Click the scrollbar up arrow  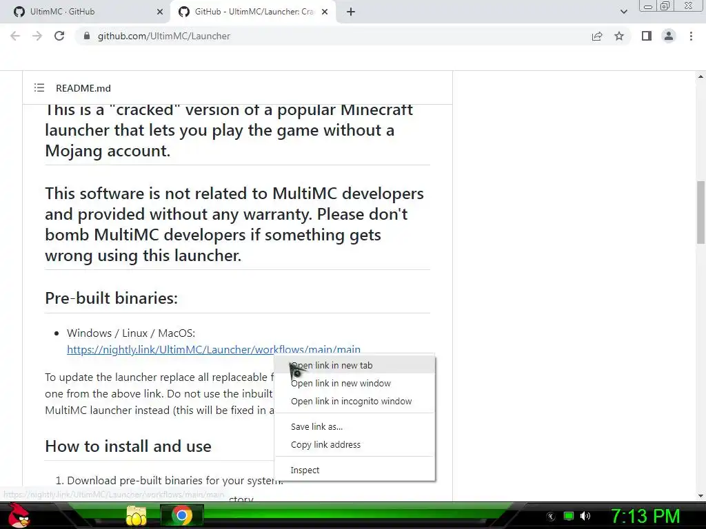700,76
